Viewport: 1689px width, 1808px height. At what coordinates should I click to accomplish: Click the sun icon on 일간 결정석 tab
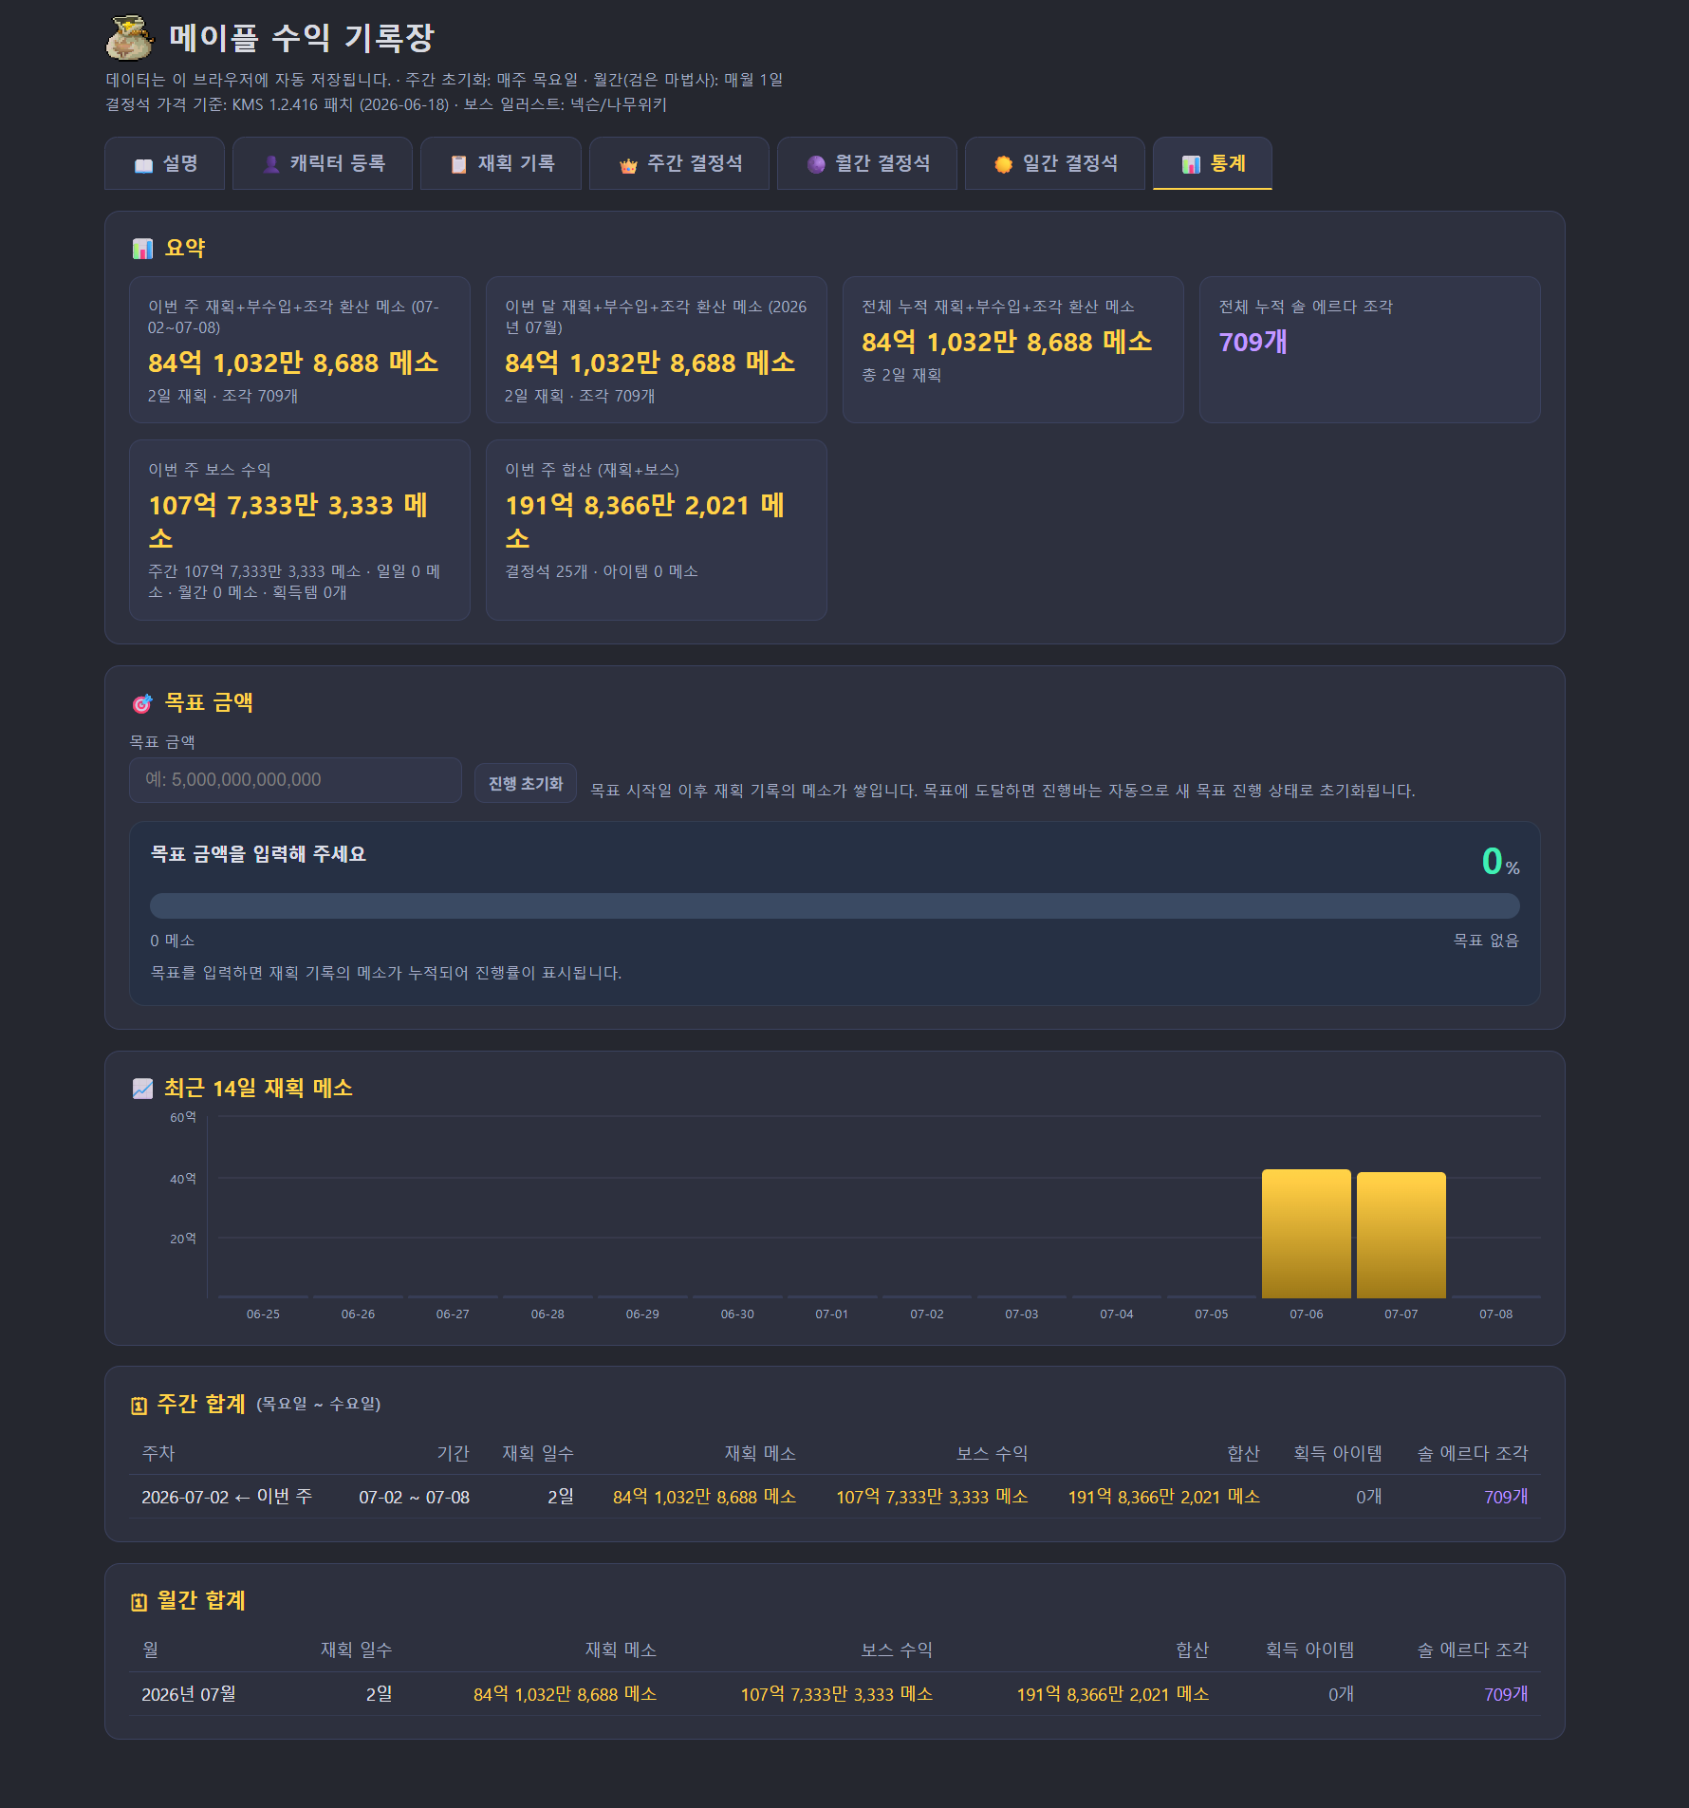1004,165
